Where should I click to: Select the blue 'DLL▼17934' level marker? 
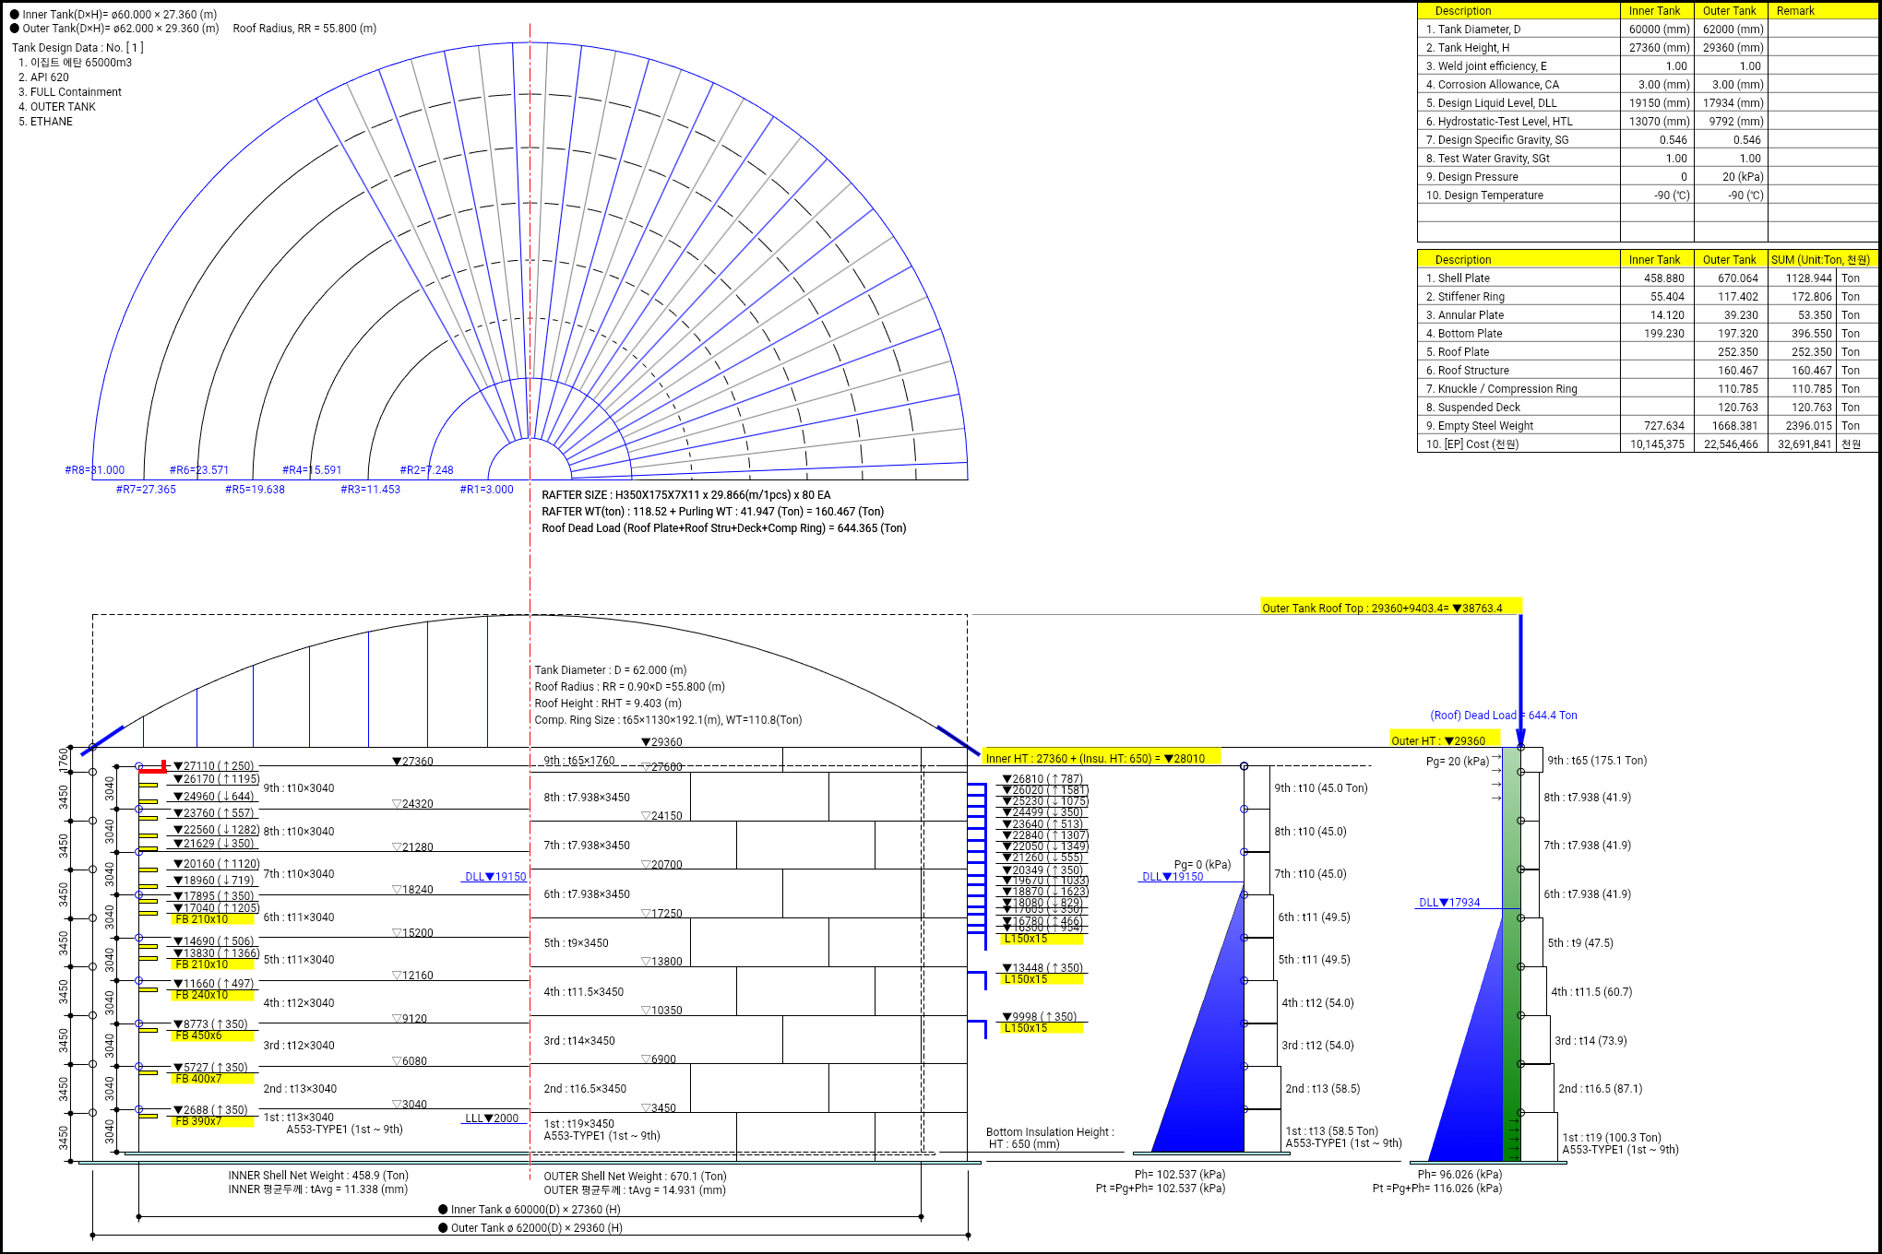click(1449, 903)
